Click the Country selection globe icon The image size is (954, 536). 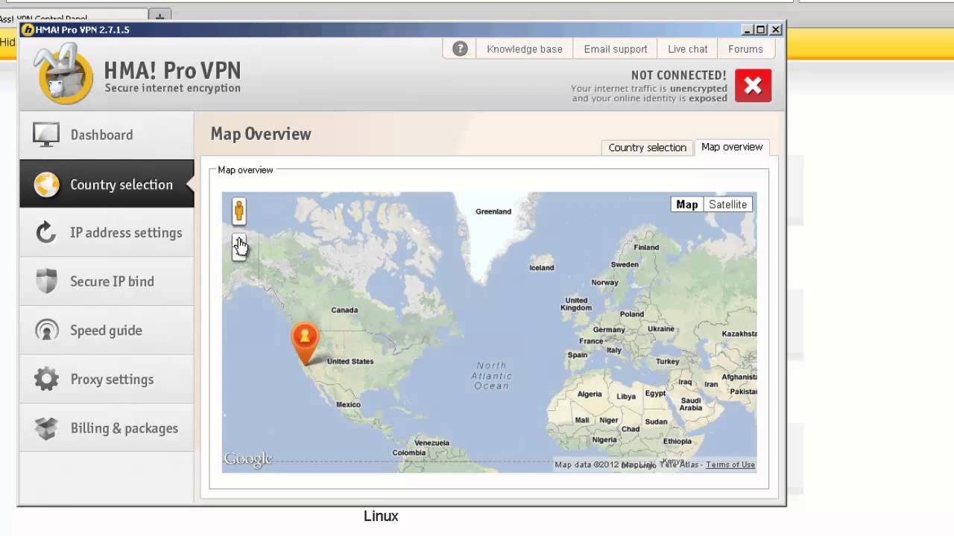point(46,185)
